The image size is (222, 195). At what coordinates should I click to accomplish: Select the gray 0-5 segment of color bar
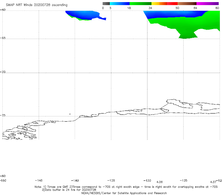[x=106, y=4]
